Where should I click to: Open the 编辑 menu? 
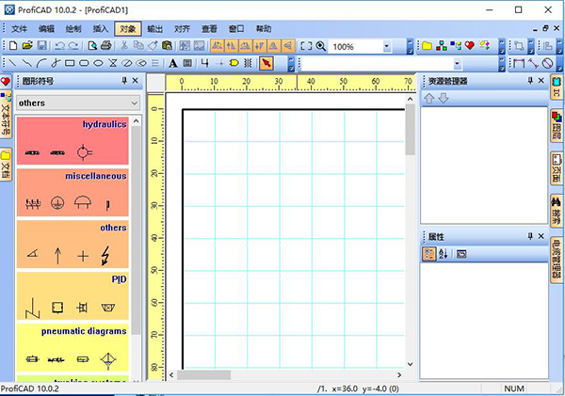[x=46, y=29]
